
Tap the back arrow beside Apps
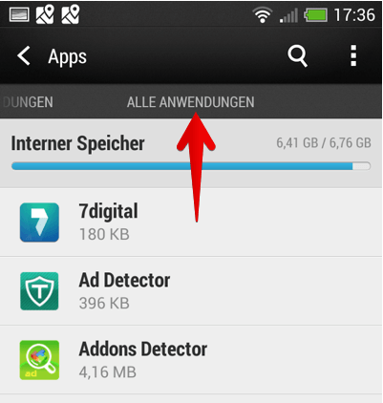point(24,56)
